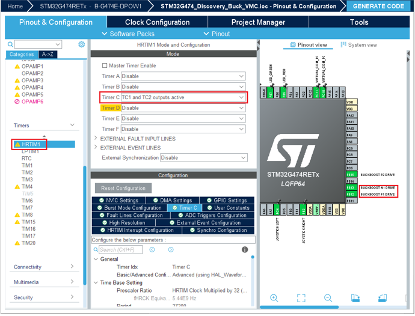Expand EXTERNAL FAULT INPUT LINES section
This screenshot has height=316, width=415.
click(96, 138)
